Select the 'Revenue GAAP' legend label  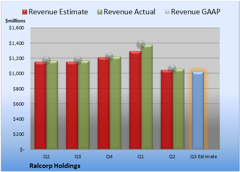click(196, 12)
